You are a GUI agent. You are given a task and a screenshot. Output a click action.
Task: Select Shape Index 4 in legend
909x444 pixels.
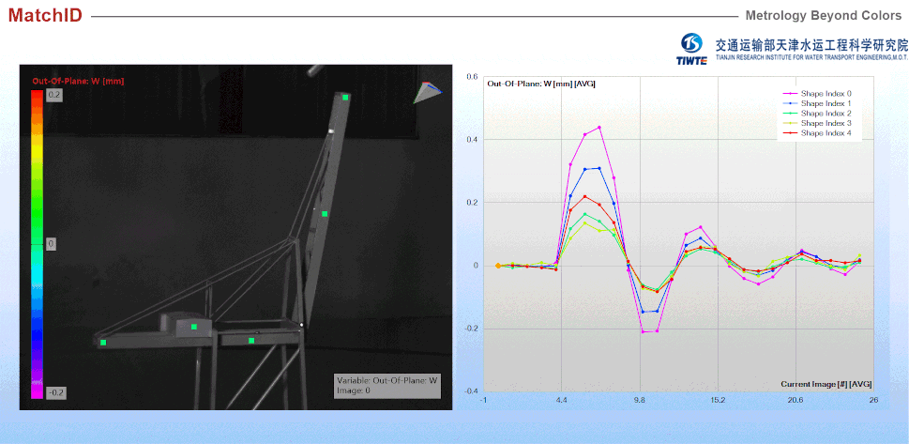pyautogui.click(x=817, y=133)
